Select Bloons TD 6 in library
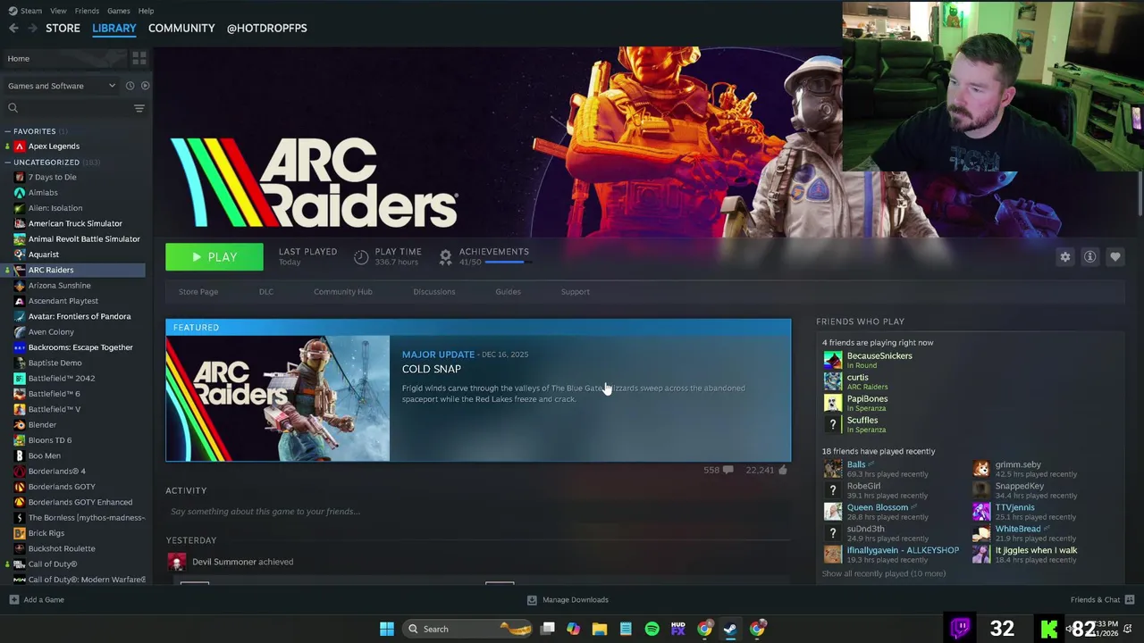Screen dimensions: 1144x643 [50, 440]
